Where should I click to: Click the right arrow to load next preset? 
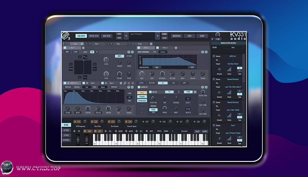pyautogui.click(x=157, y=36)
